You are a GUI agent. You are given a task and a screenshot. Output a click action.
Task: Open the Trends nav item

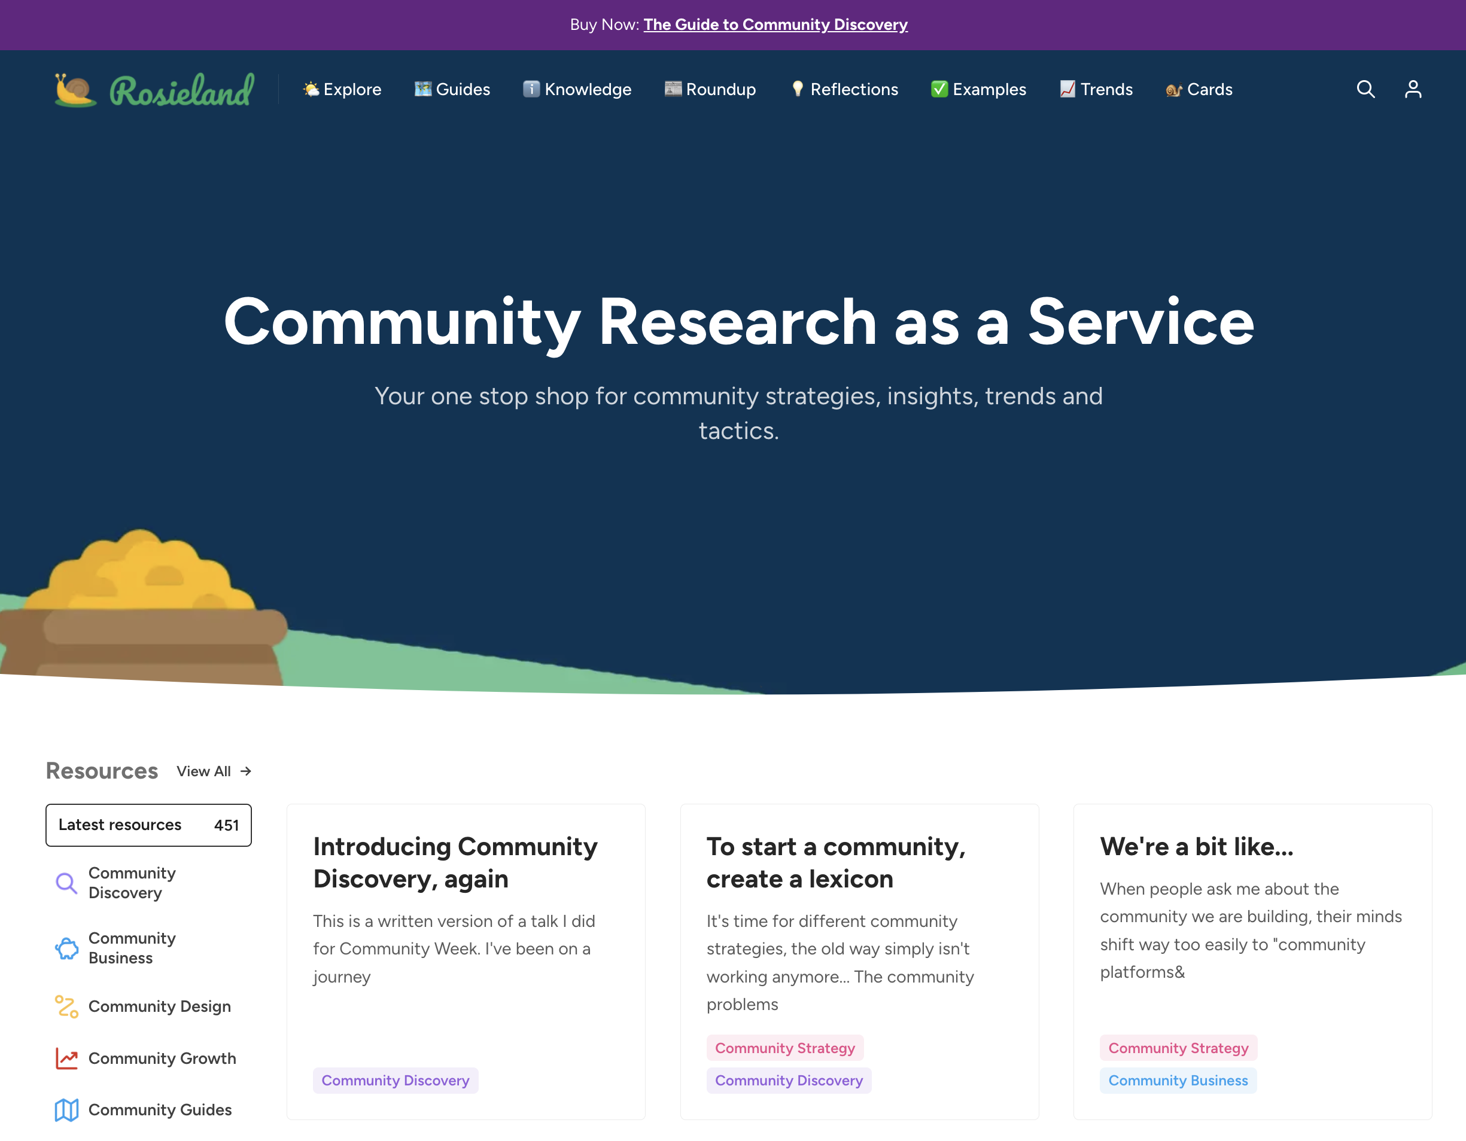click(1096, 89)
